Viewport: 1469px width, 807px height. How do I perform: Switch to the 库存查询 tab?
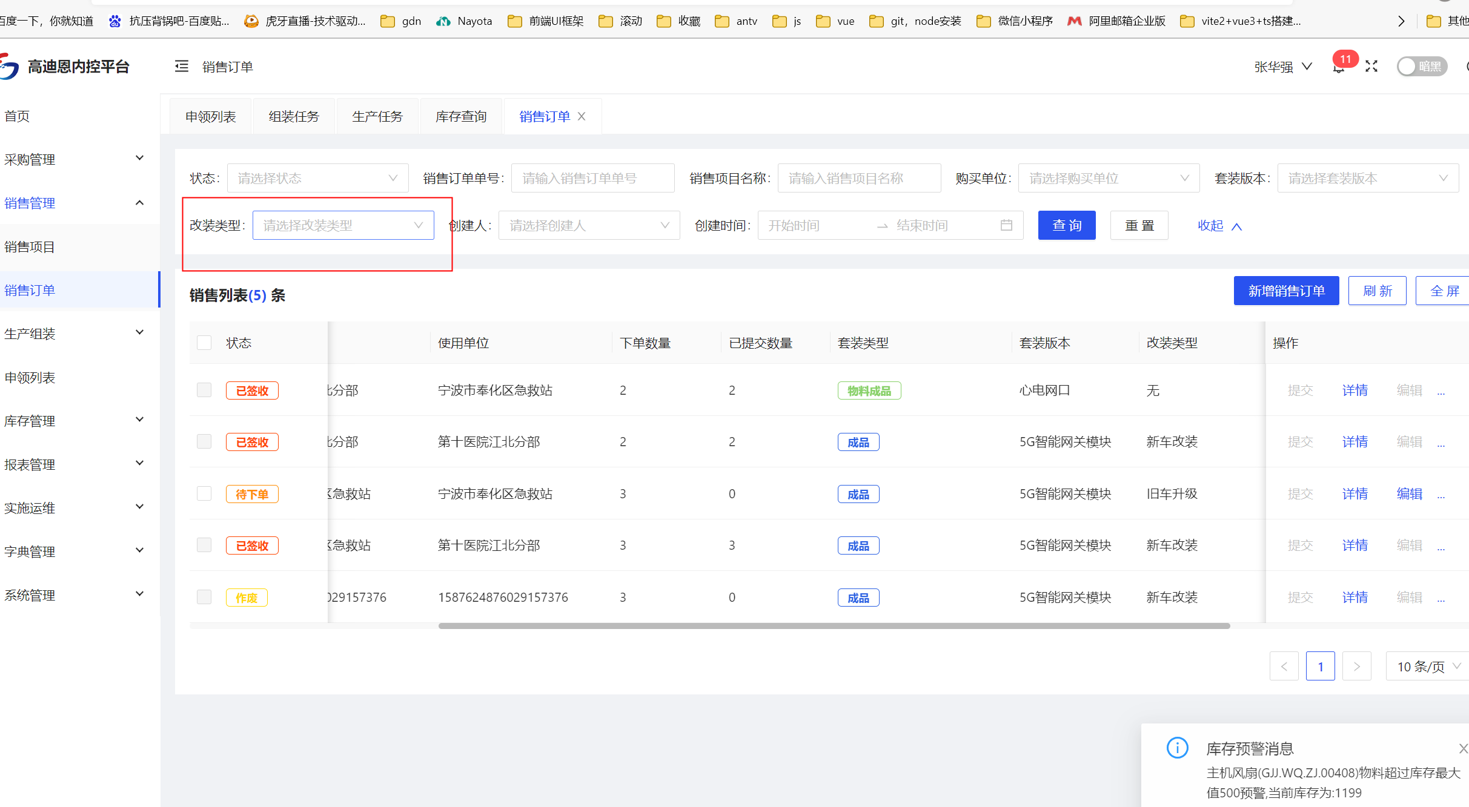(461, 116)
